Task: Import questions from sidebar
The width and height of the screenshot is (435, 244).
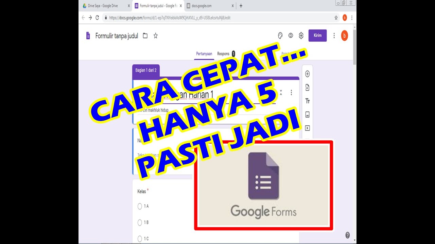Action: click(307, 87)
